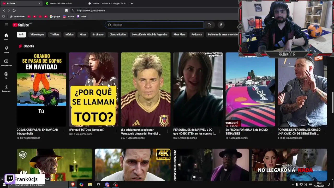334x188 pixels.
Task: Open options for PERSONAJES de MARVEL y DC short
Action: click(219, 131)
